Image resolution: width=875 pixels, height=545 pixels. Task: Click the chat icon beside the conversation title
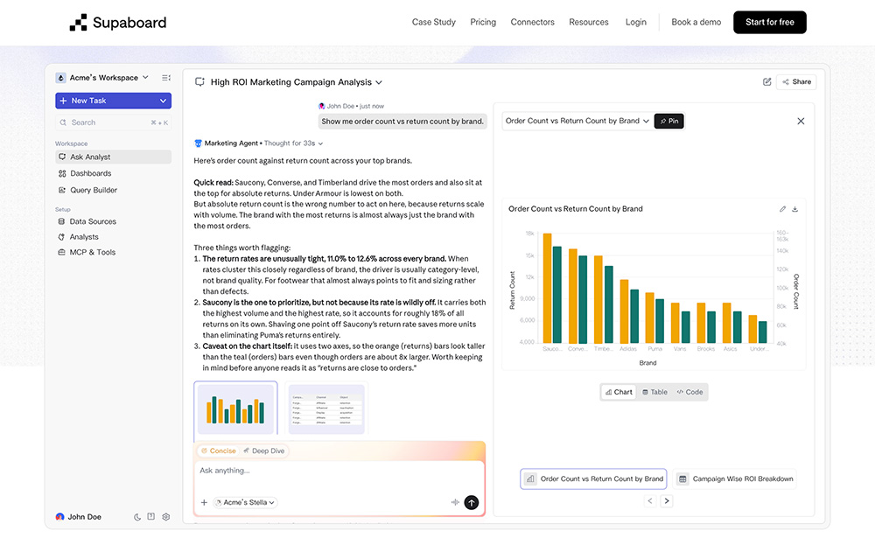point(199,82)
